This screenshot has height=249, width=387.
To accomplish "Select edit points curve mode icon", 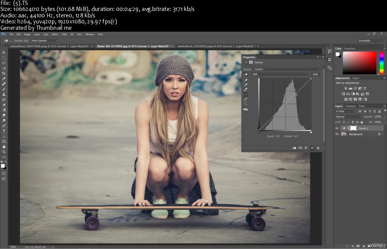I will [246, 94].
